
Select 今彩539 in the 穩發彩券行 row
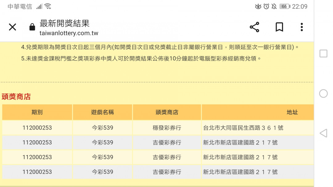click(102, 128)
